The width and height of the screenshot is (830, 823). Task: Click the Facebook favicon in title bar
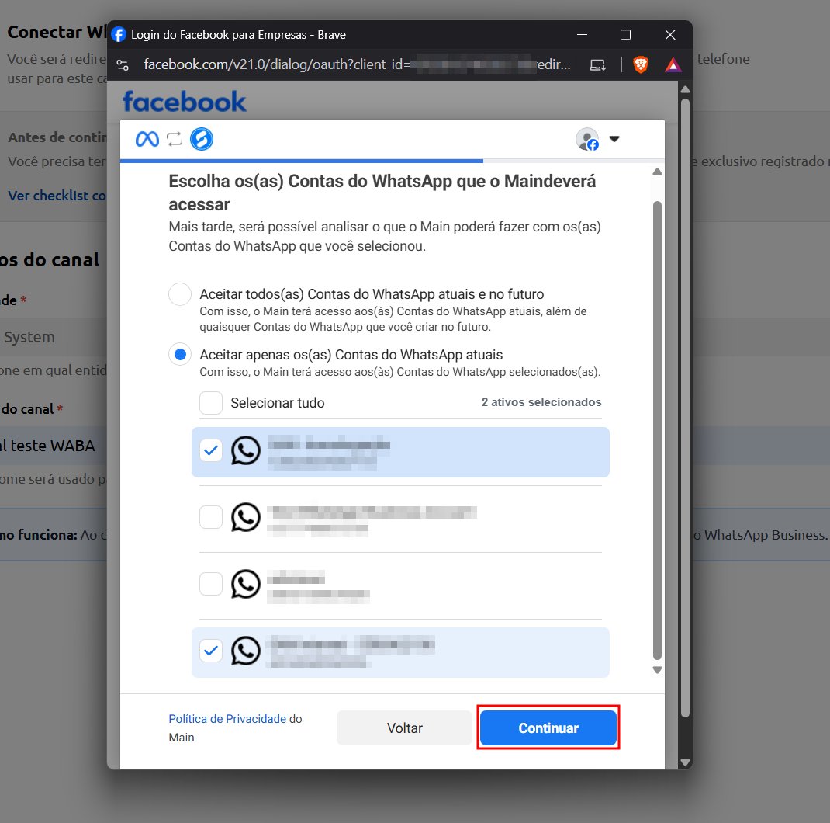coord(119,34)
